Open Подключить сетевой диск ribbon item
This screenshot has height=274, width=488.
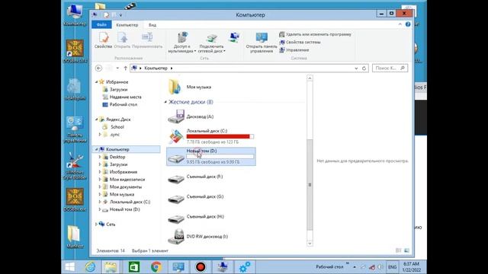point(212,43)
